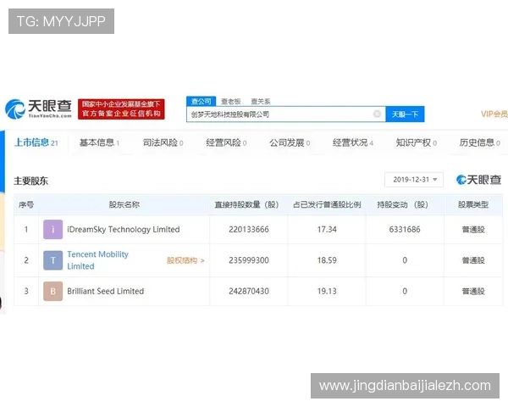Click the TianYanCha logo

click(38, 109)
